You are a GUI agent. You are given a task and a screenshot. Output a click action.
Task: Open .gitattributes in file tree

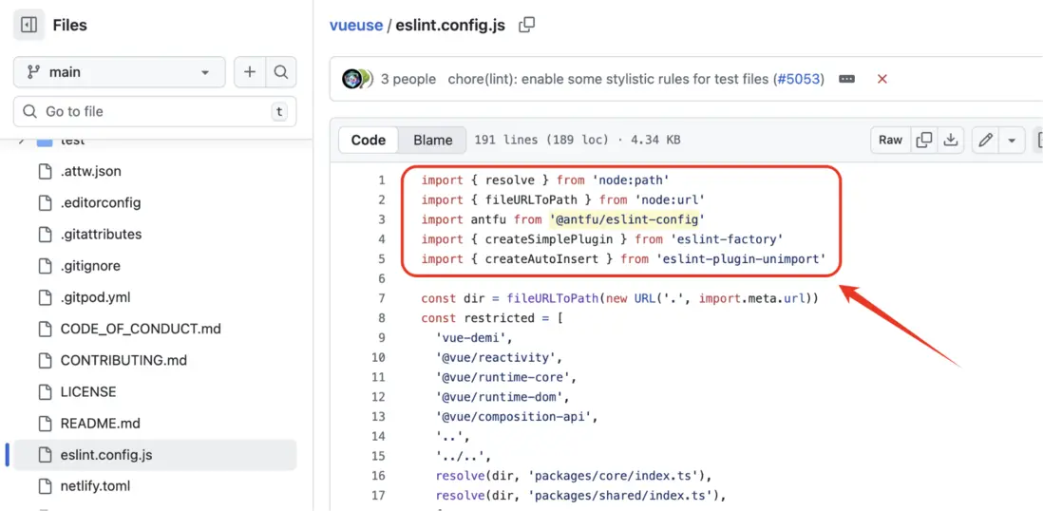coord(101,235)
